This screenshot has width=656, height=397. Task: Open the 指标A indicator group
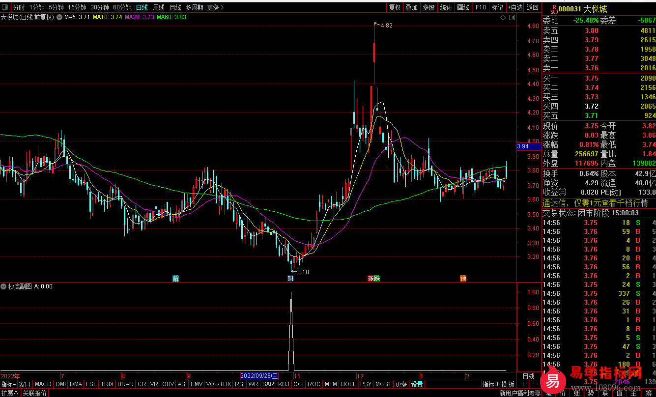point(9,384)
